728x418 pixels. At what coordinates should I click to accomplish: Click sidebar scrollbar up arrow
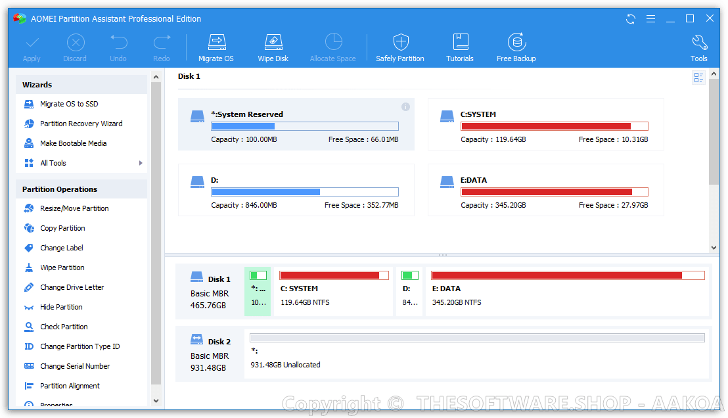point(156,77)
